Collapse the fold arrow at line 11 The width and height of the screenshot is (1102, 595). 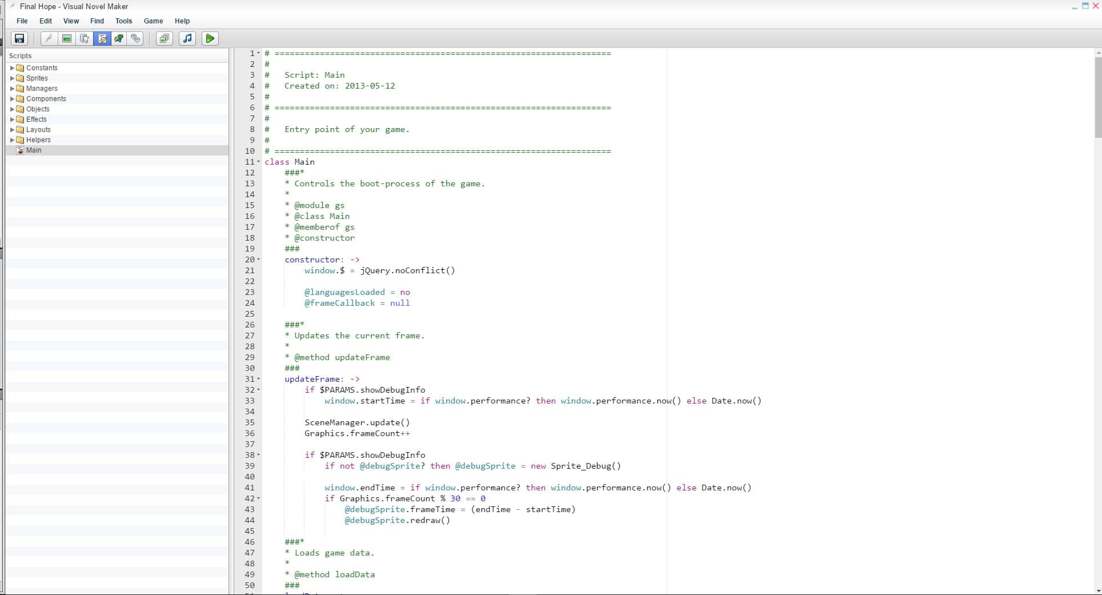259,162
